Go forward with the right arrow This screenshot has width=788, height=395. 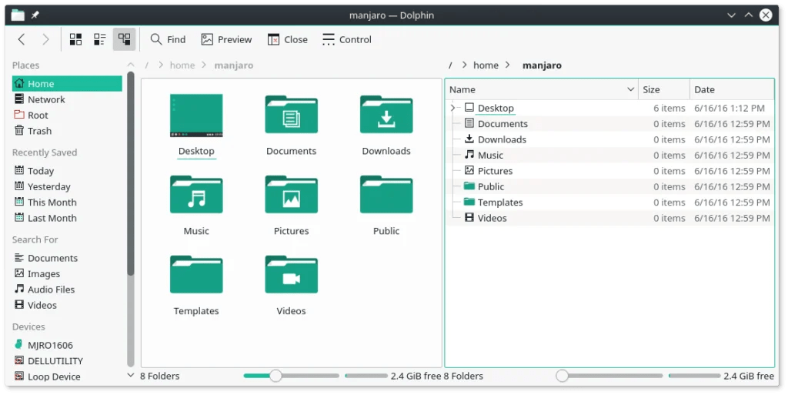(45, 39)
